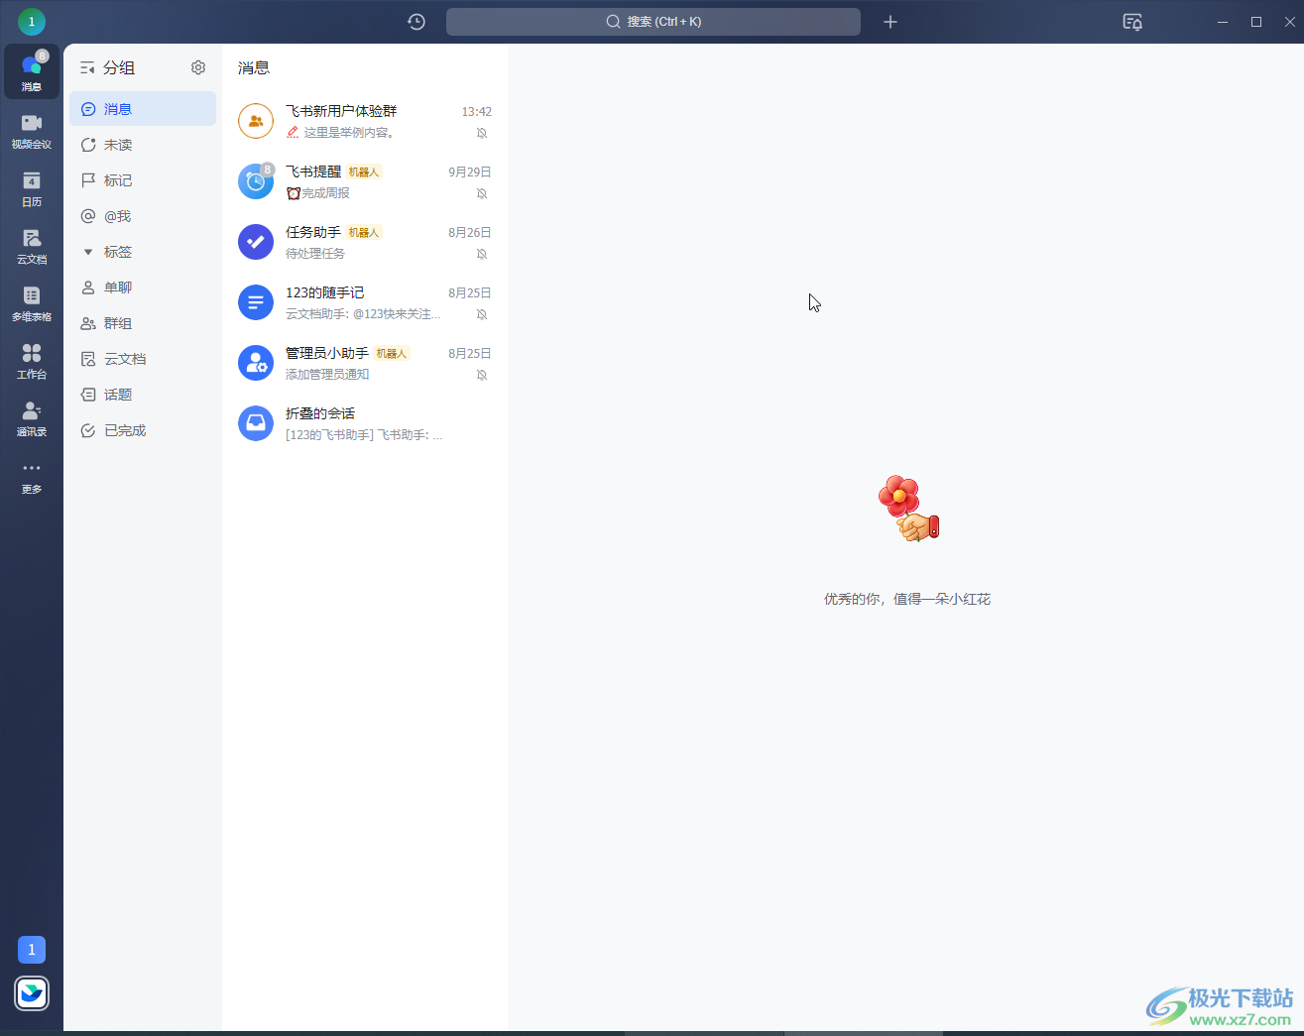This screenshot has height=1036, width=1304.
Task: Minimize the Feishu window
Action: (1223, 22)
